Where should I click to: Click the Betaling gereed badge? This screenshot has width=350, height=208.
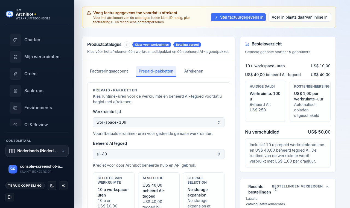coord(187,45)
